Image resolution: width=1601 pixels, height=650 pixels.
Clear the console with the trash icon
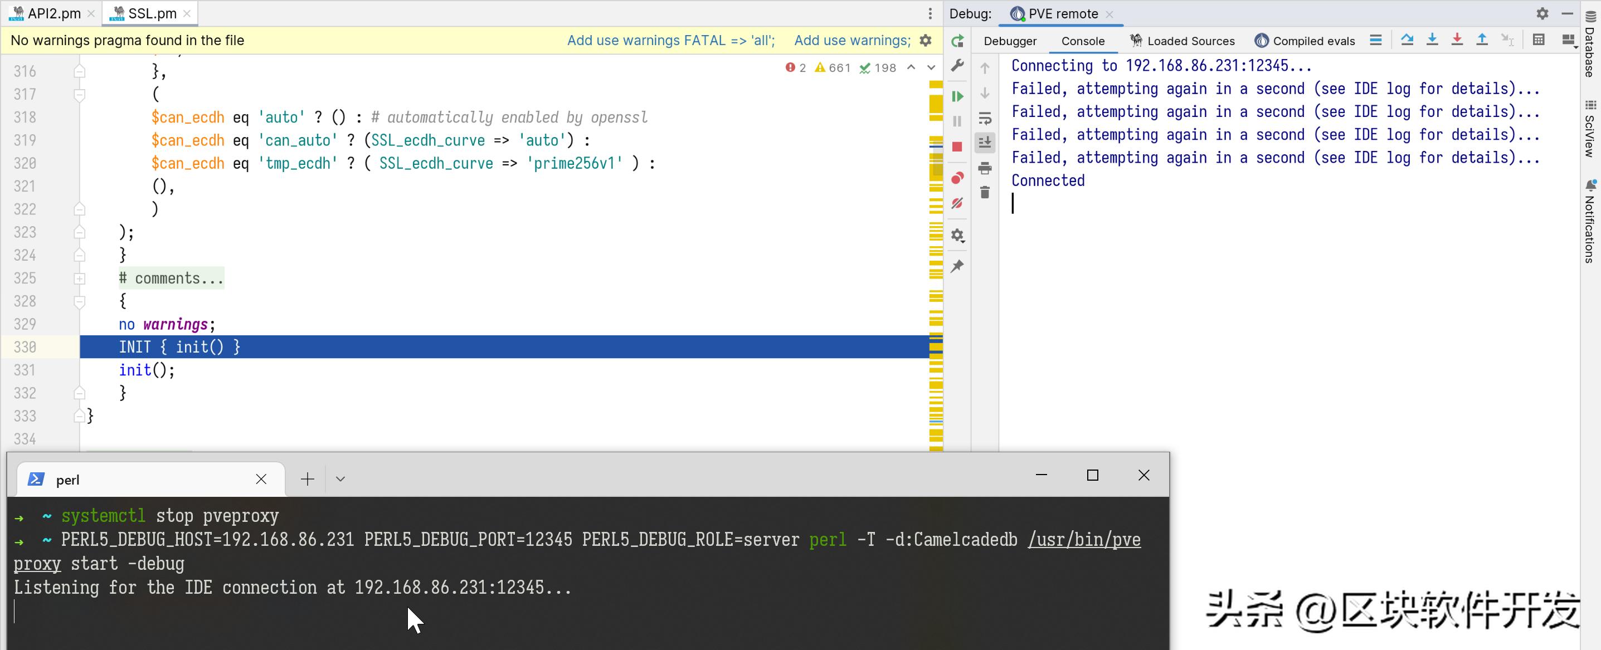[985, 193]
